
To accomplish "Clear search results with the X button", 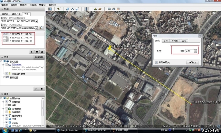I will click(42, 52).
